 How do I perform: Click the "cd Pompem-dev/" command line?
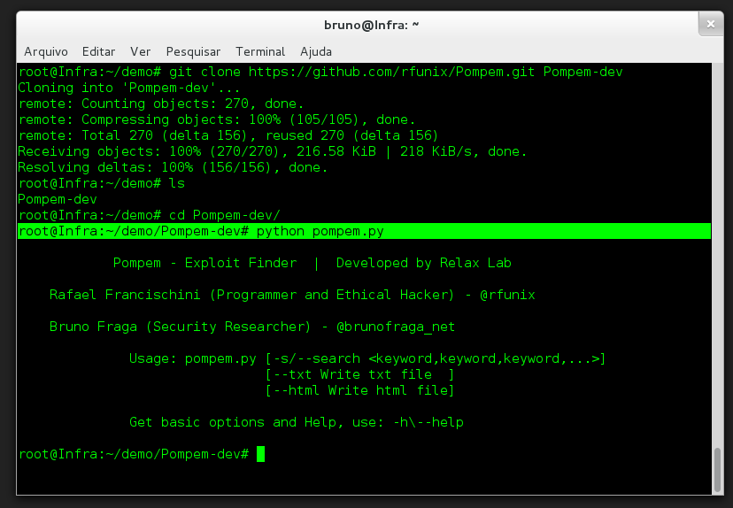150,215
